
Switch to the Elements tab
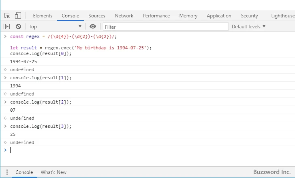tap(43, 16)
